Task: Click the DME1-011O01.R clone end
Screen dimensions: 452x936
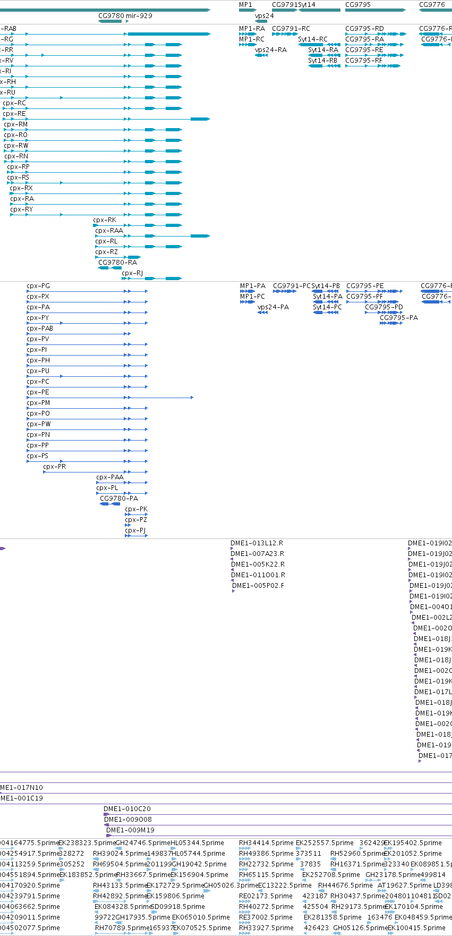Action: click(258, 575)
